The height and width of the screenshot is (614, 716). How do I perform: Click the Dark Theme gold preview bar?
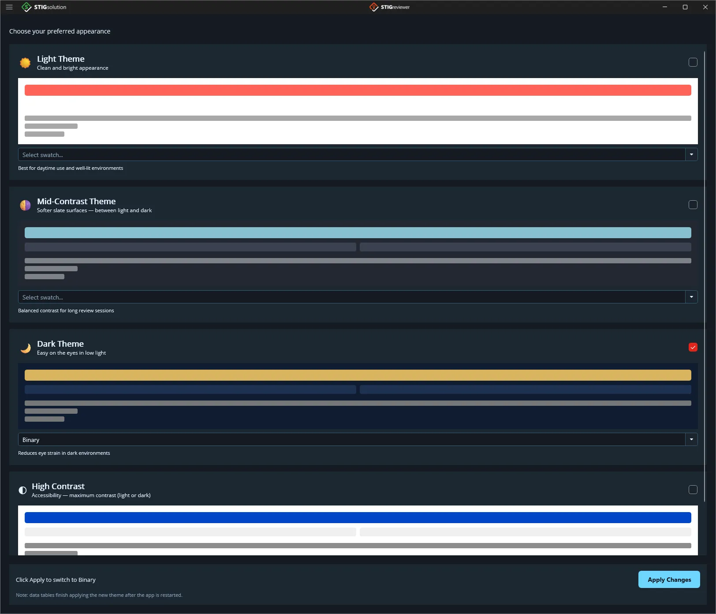click(x=358, y=375)
